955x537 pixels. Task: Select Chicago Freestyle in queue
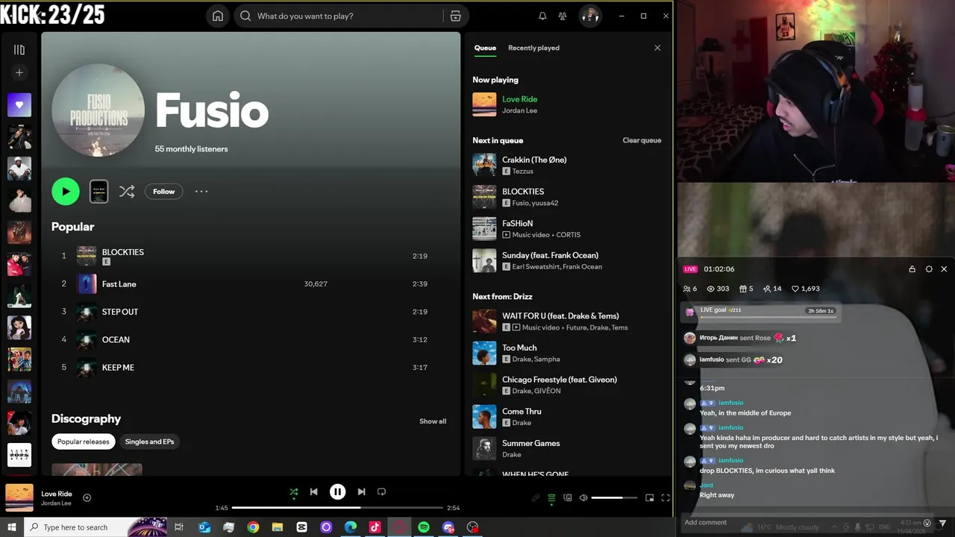click(x=567, y=385)
